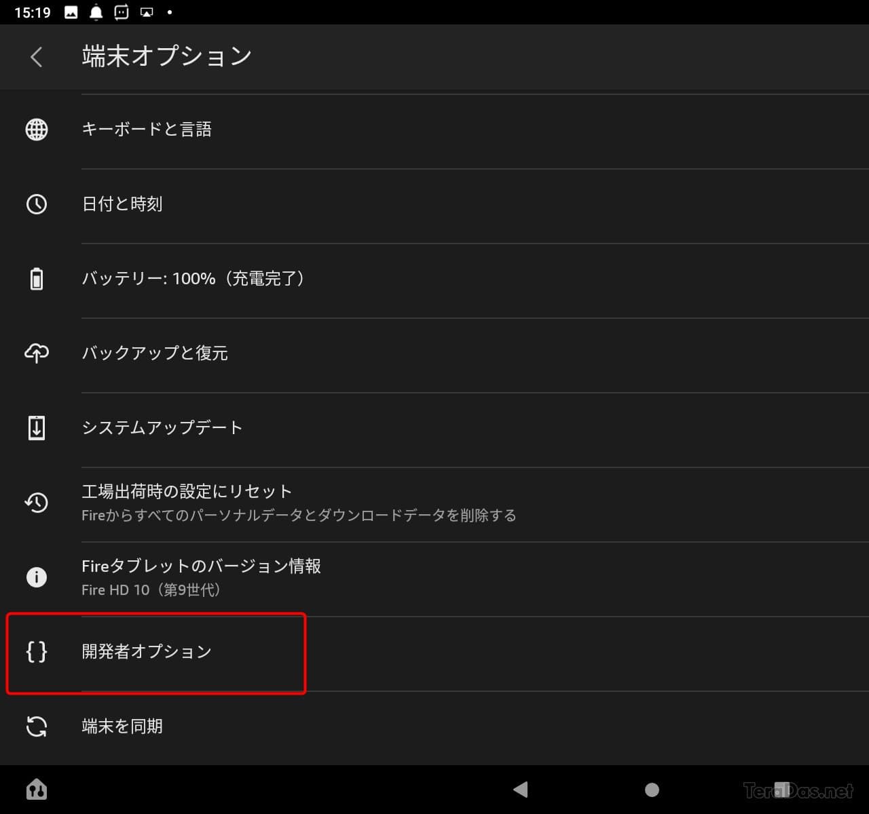Open キーボードと言語 settings
The width and height of the screenshot is (869, 814).
point(434,130)
